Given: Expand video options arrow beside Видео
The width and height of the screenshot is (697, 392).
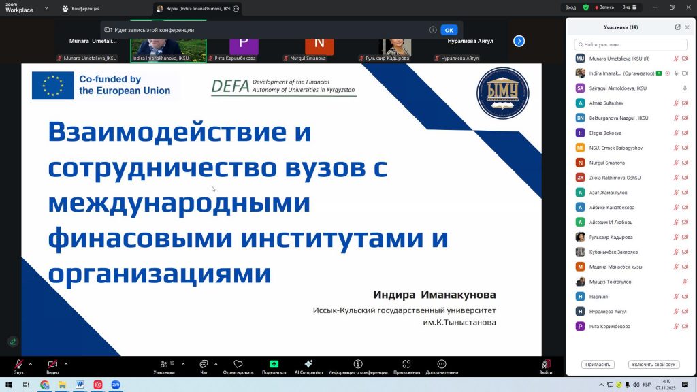Looking at the screenshot, I should 65,363.
